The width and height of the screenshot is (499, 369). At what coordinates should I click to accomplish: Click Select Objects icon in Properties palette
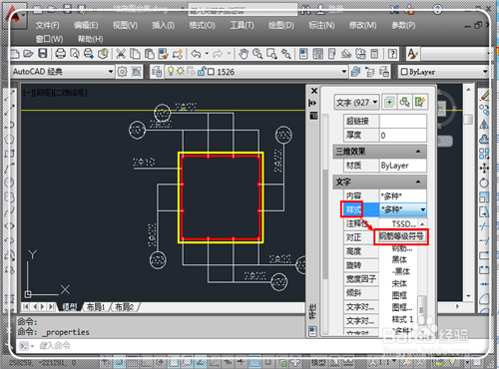click(x=404, y=102)
